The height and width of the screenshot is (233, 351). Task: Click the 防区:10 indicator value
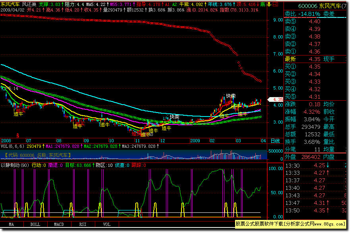104,165
